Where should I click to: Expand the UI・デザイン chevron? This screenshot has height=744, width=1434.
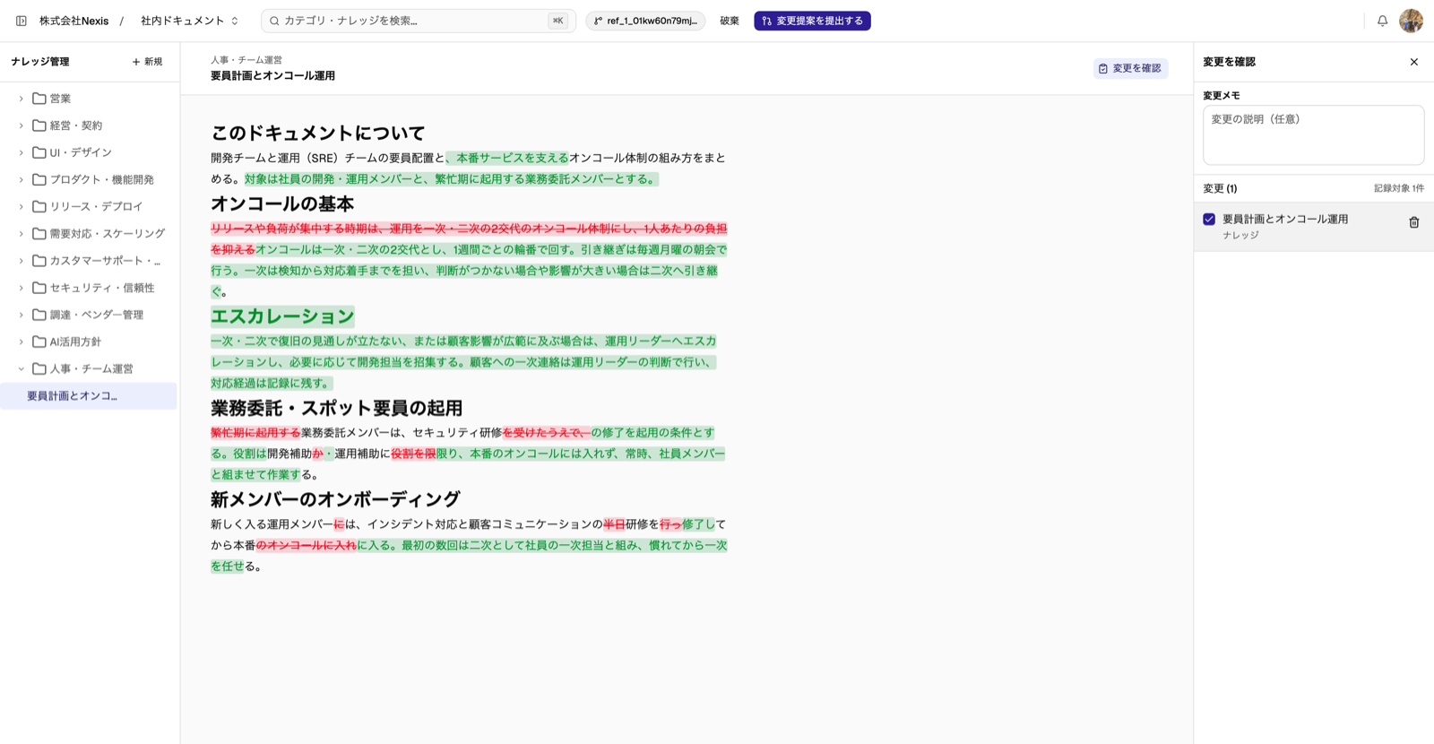click(22, 152)
